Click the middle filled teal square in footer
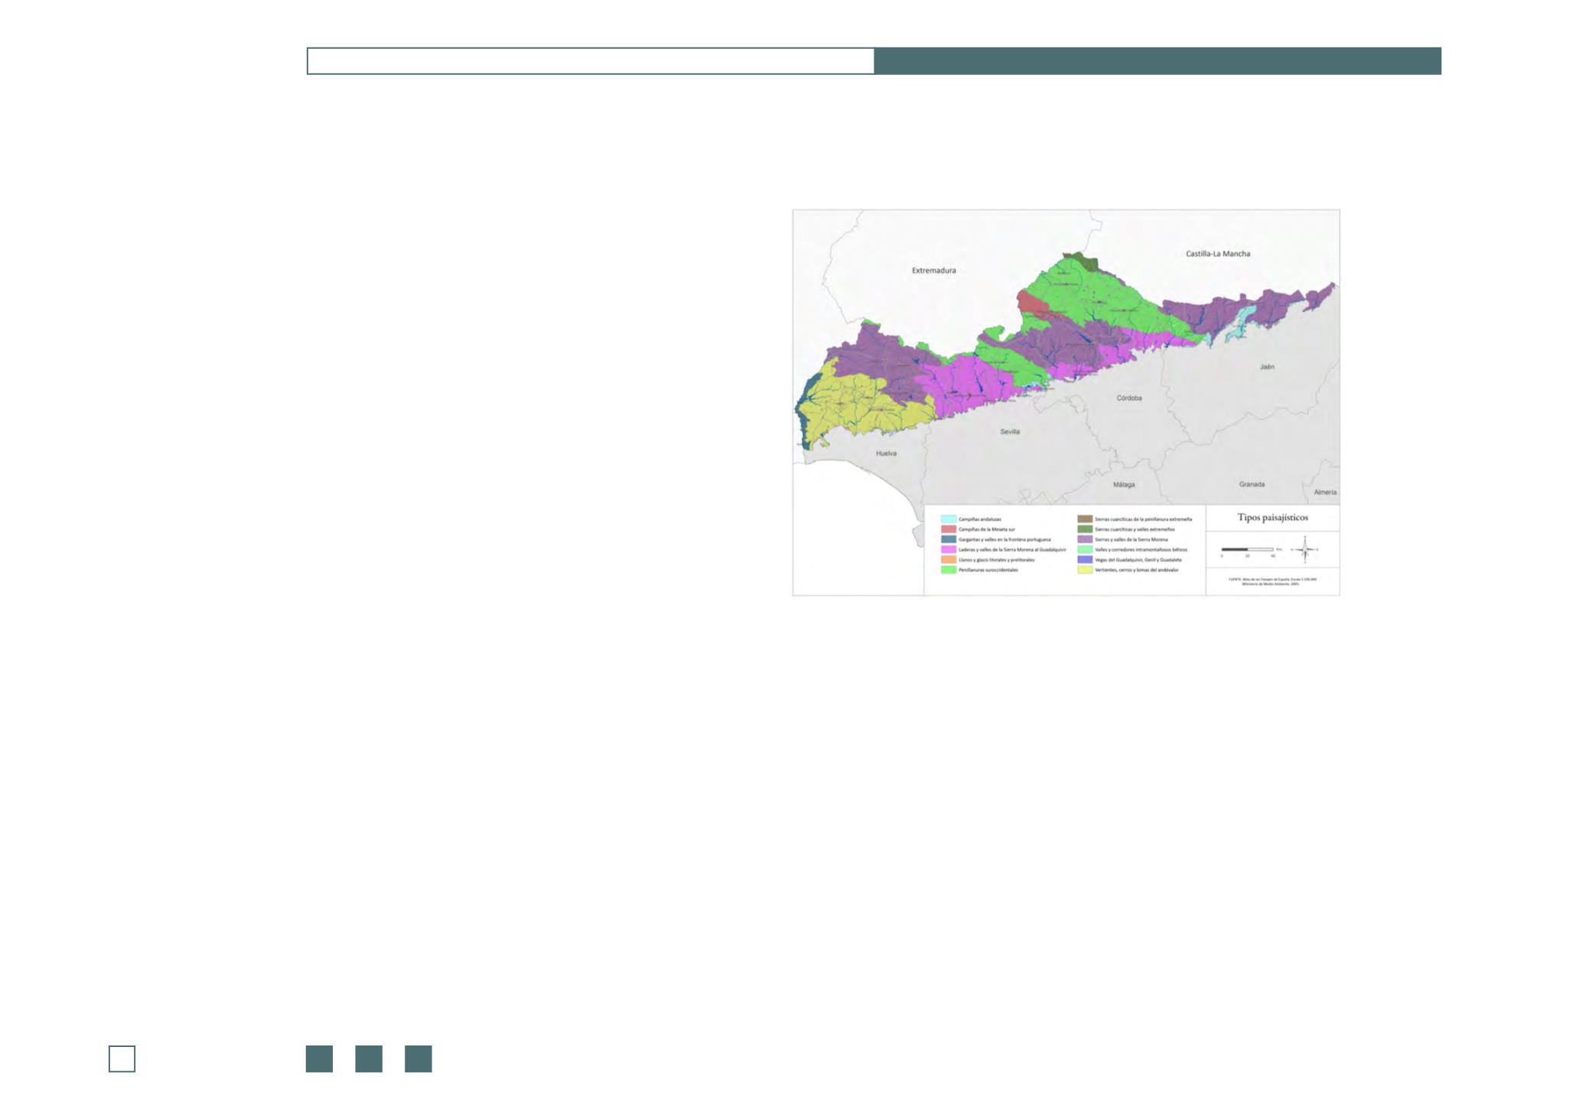This screenshot has width=1576, height=1112. 369,1059
